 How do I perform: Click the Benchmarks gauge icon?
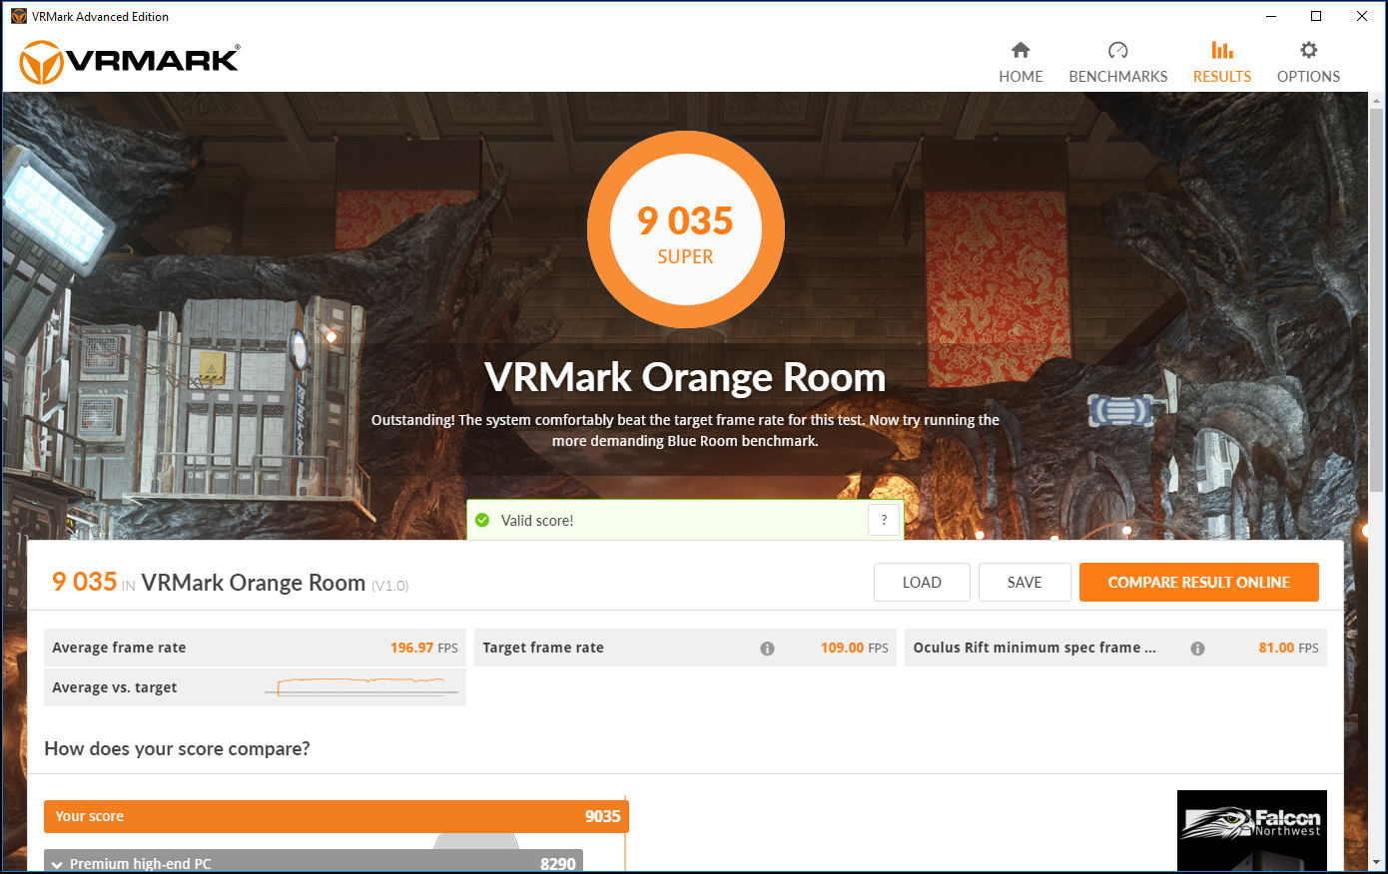coord(1118,50)
